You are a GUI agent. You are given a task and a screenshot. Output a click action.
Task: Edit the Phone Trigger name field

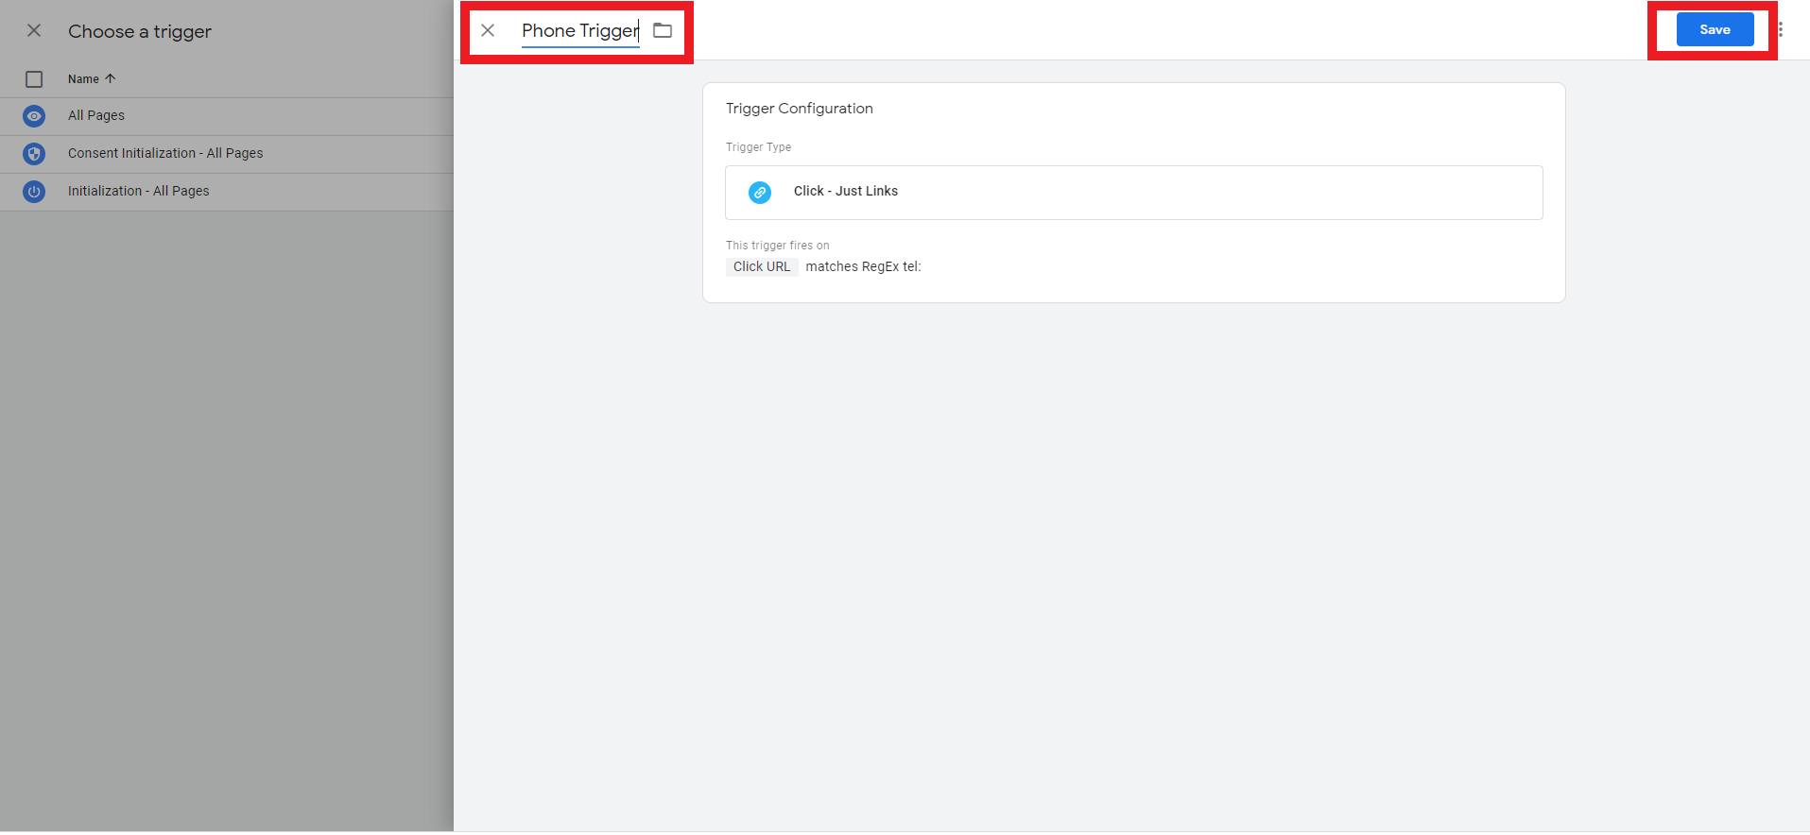click(x=579, y=31)
